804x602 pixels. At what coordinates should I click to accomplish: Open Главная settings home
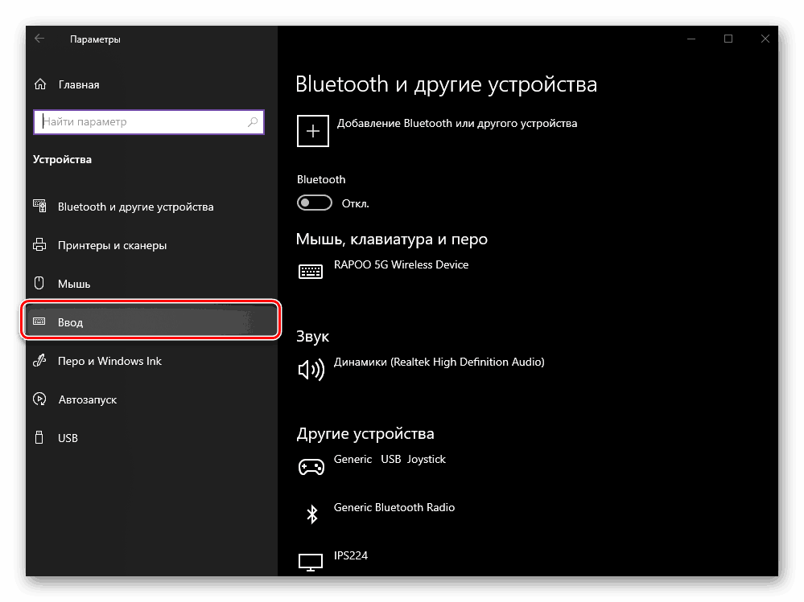click(79, 85)
